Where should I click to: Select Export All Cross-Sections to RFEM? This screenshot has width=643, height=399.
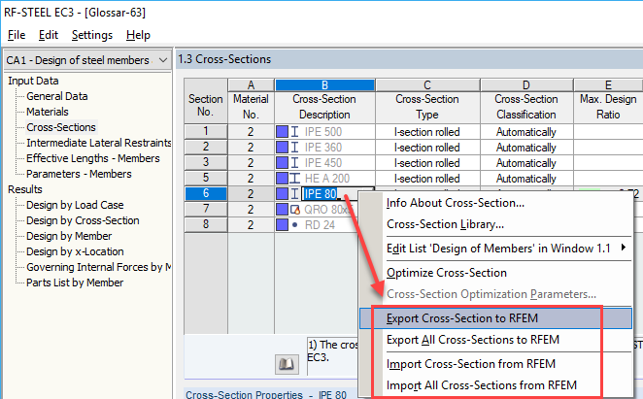coord(473,340)
